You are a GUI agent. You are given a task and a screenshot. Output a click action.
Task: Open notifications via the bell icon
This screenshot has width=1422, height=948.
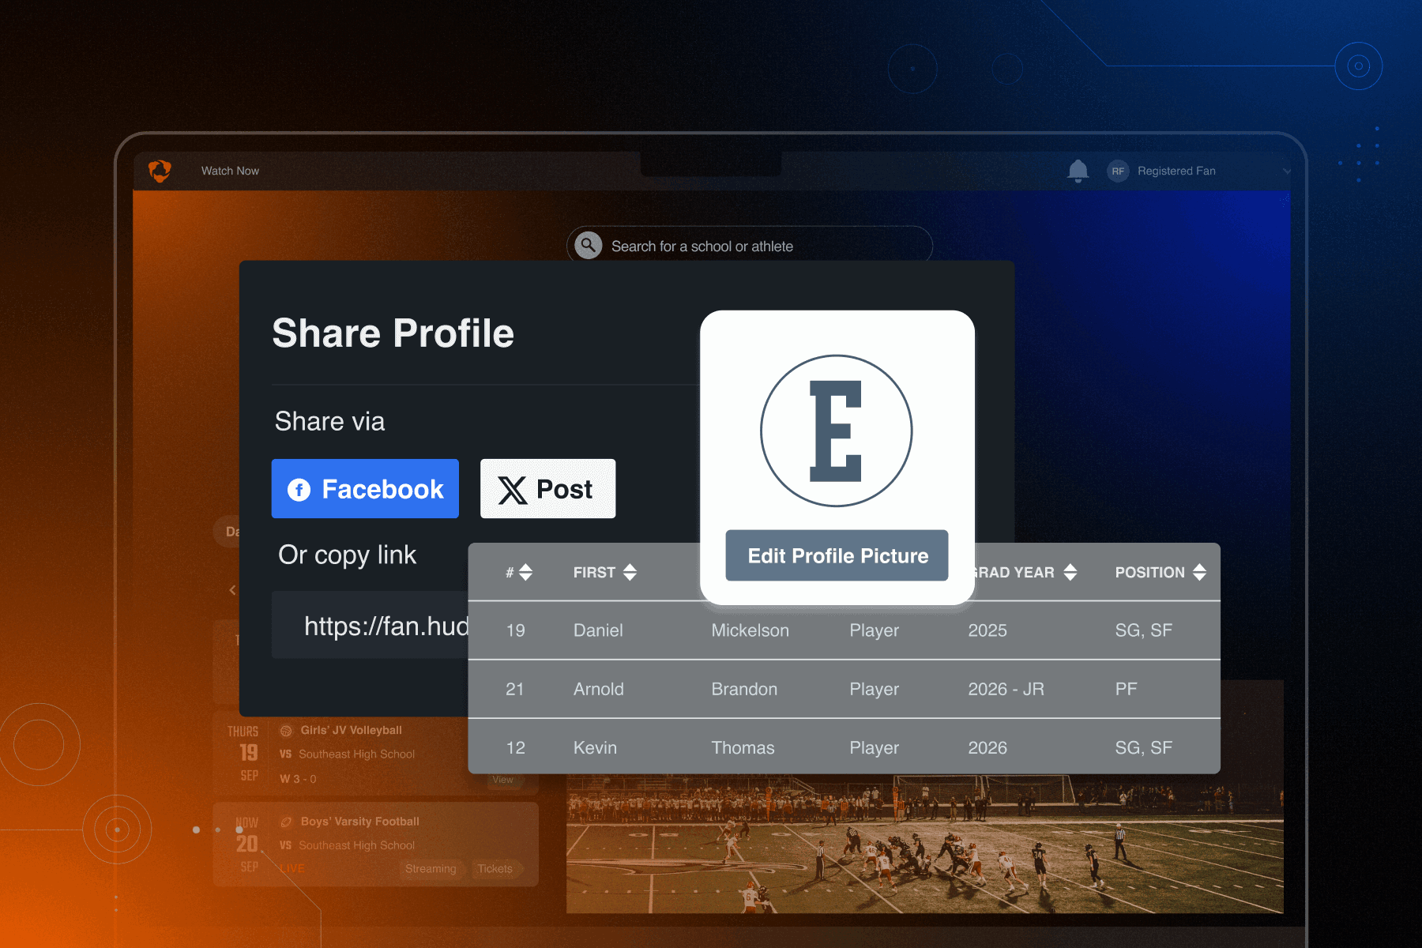1078,171
